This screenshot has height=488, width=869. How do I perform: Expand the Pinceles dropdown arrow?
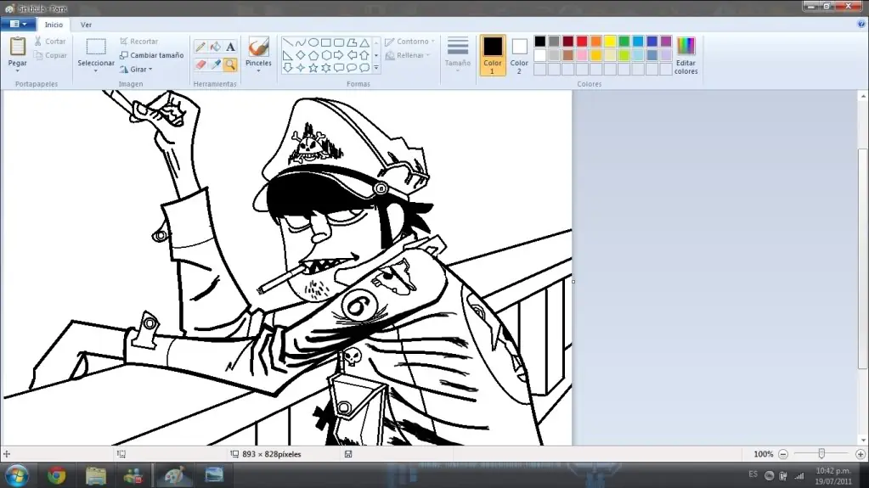pos(258,71)
